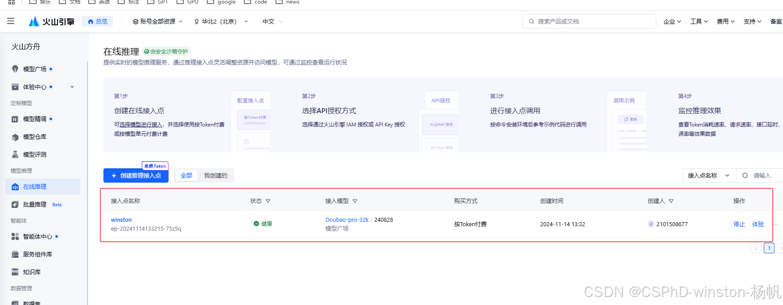Click the 模型评测 flask icon
Viewport: 783px width, 305px height.
[15, 155]
